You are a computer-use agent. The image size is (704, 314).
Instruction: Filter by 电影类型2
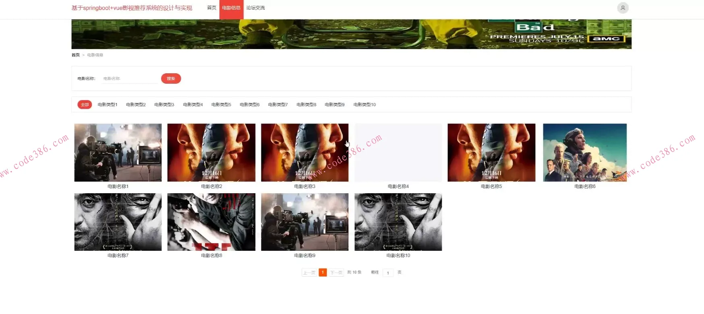point(136,105)
